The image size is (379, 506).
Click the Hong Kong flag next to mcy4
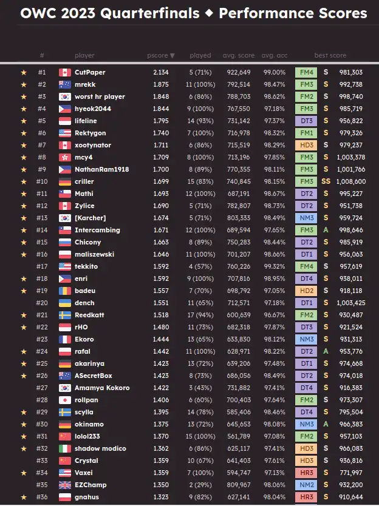coord(64,158)
